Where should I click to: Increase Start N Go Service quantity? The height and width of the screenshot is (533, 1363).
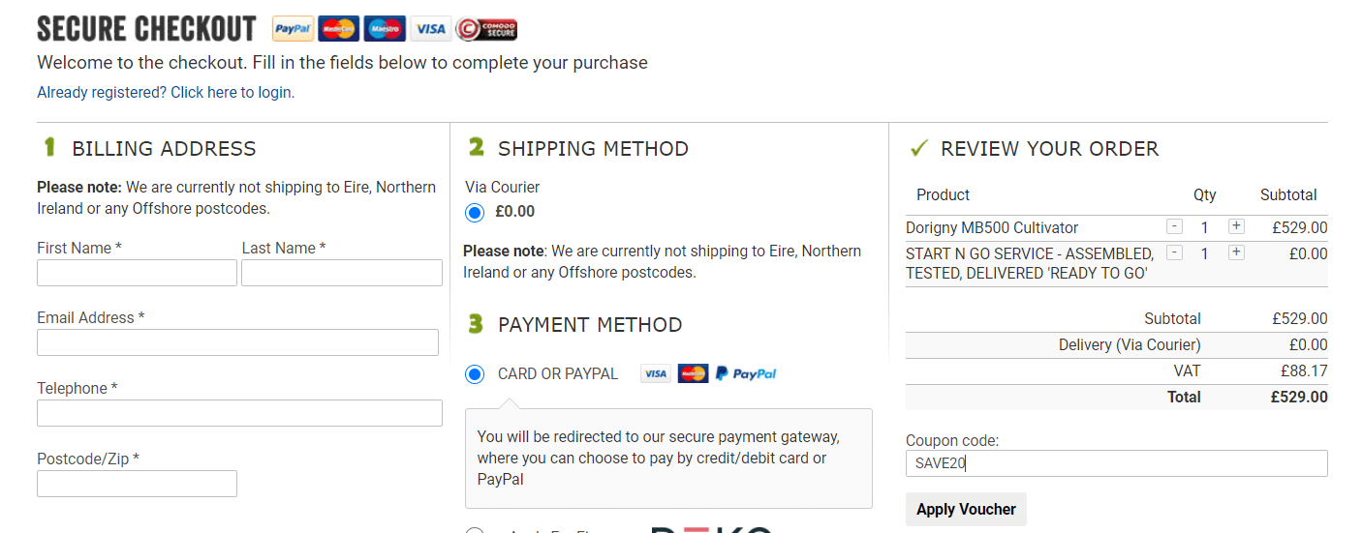coord(1236,252)
